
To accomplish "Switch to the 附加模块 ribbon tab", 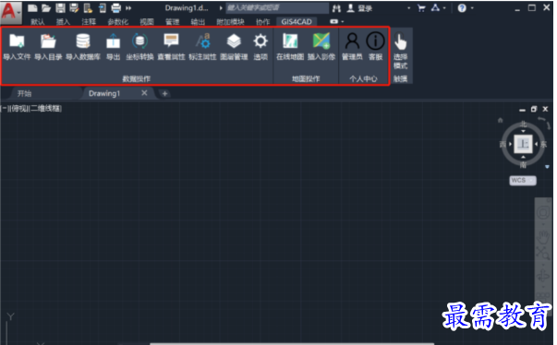I will 230,22.
